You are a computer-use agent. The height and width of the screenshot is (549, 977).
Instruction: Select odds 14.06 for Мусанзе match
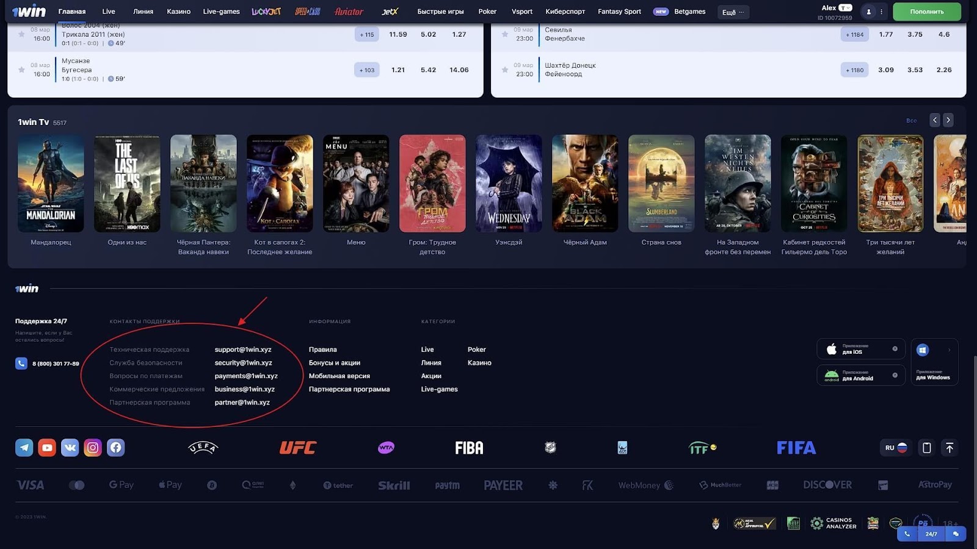click(x=459, y=70)
